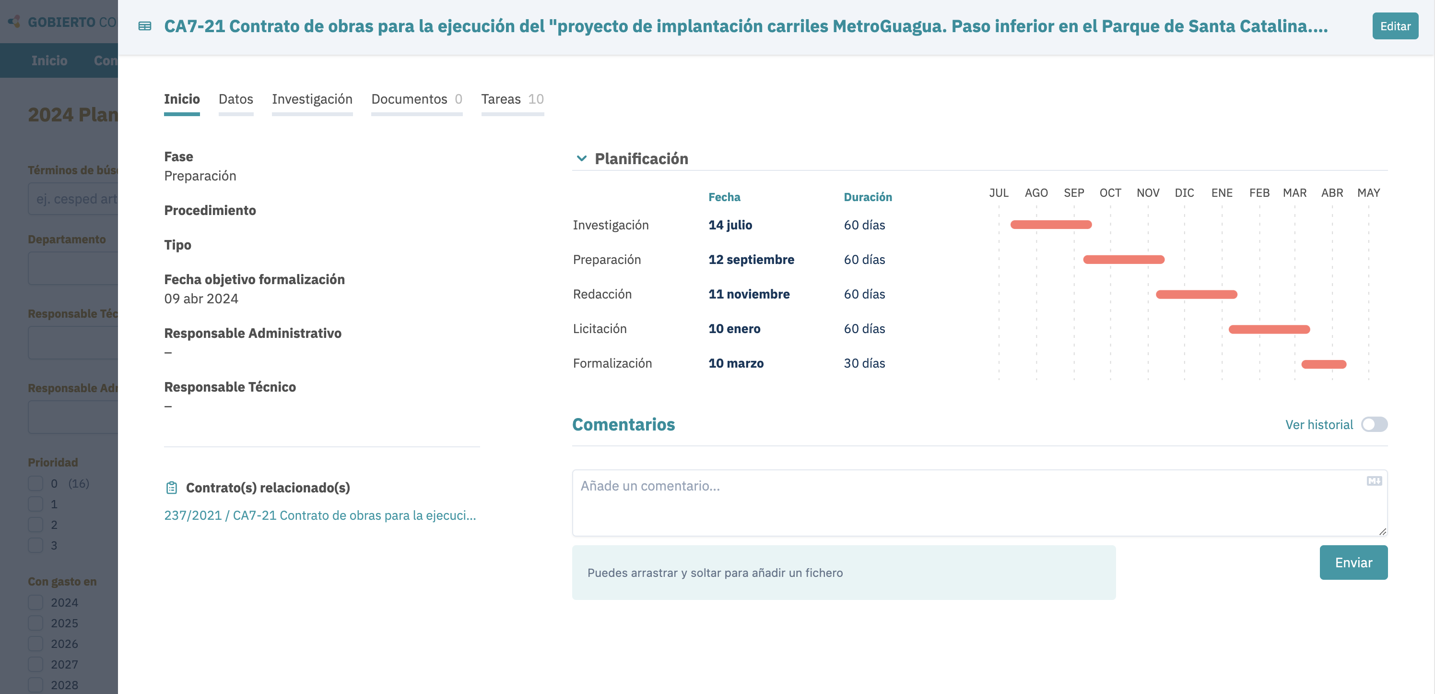Image resolution: width=1435 pixels, height=694 pixels.
Task: Click the Duración column header
Action: tap(867, 197)
